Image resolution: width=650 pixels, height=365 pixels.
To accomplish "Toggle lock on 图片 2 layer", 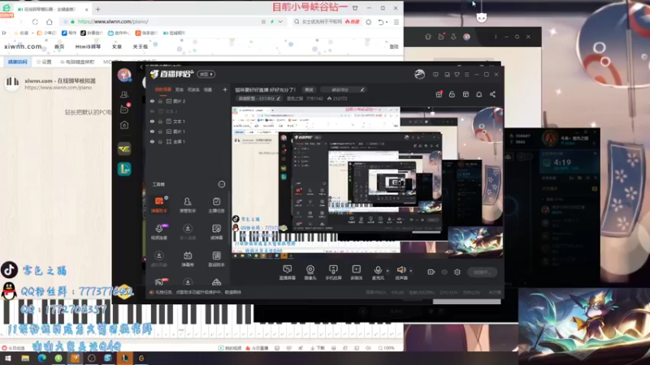I will [160, 101].
